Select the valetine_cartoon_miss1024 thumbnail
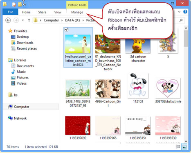 click(x=78, y=44)
